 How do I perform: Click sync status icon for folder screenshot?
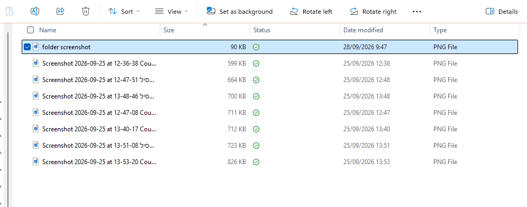256,47
